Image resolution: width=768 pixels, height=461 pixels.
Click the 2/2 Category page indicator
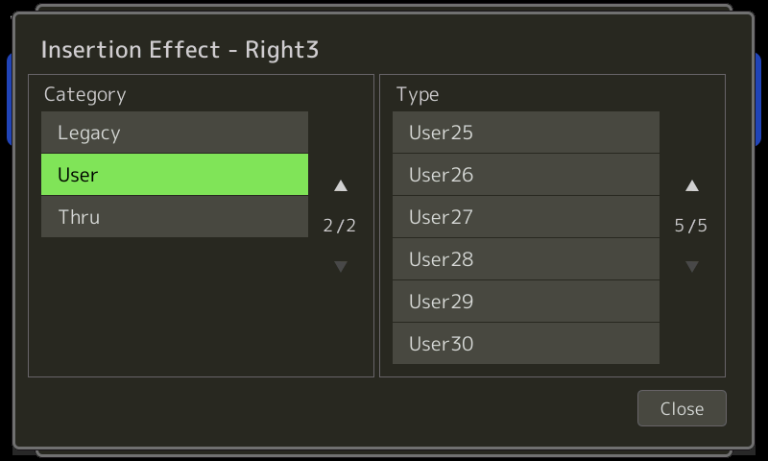(x=340, y=226)
